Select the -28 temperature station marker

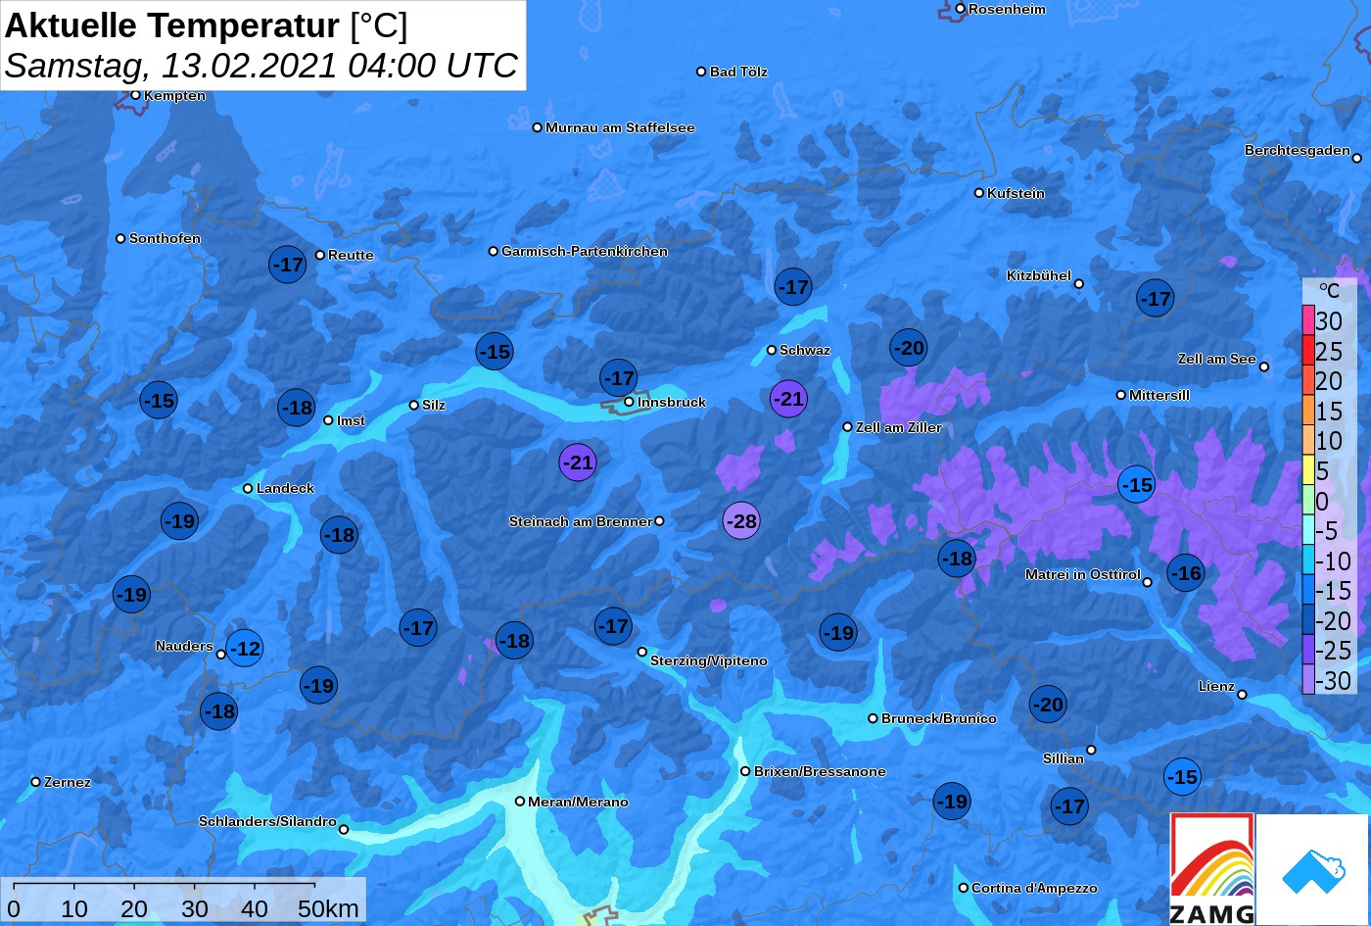(741, 520)
